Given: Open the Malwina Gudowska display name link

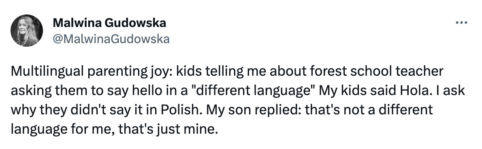Looking at the screenshot, I should [109, 23].
